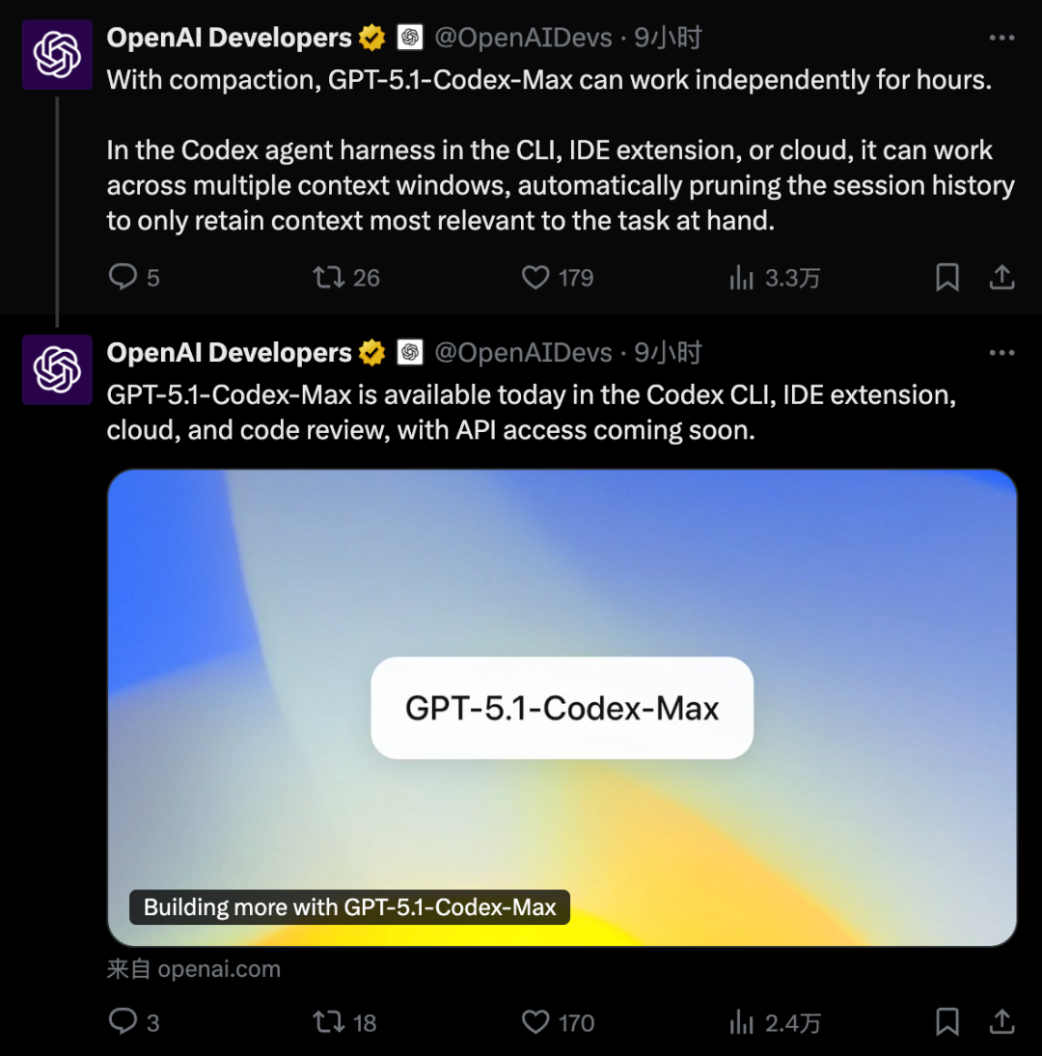Viewport: 1042px width, 1056px height.
Task: Open the more options menu on the first tweet
Action: 1002,37
